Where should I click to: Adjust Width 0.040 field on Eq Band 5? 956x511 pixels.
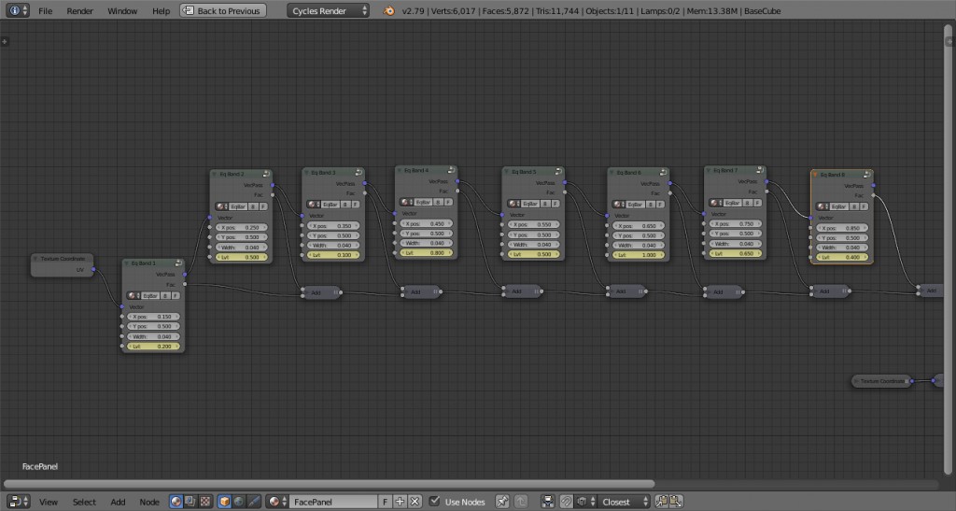[x=532, y=245]
